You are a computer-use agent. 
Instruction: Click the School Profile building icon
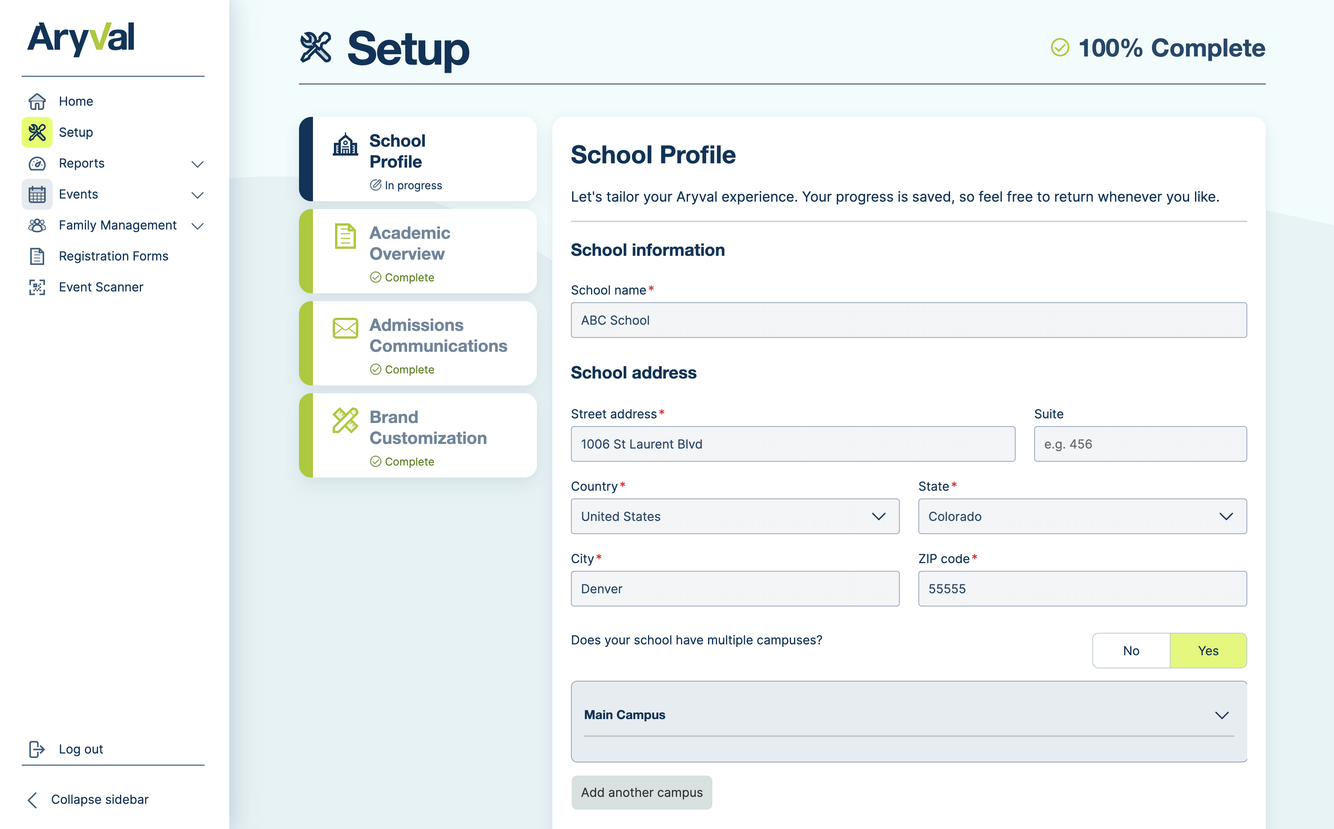pyautogui.click(x=345, y=146)
